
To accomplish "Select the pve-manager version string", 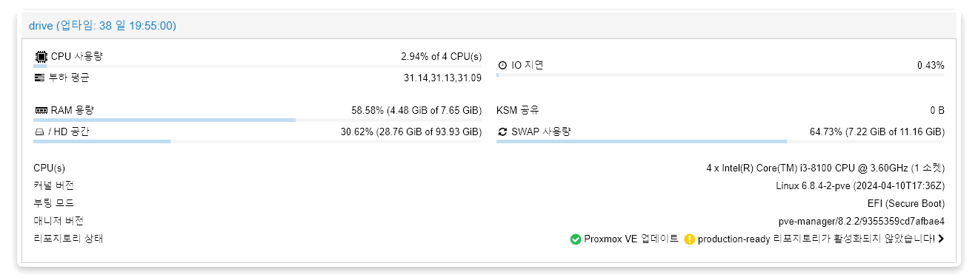I will coord(862,221).
